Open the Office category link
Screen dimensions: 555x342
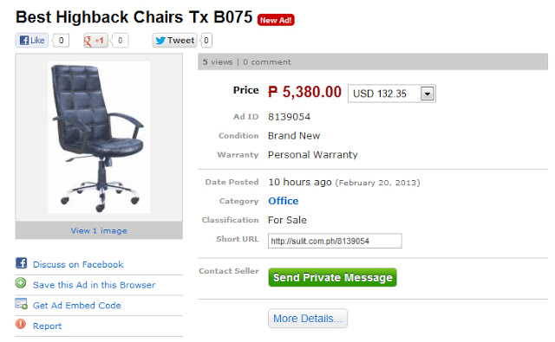284,201
